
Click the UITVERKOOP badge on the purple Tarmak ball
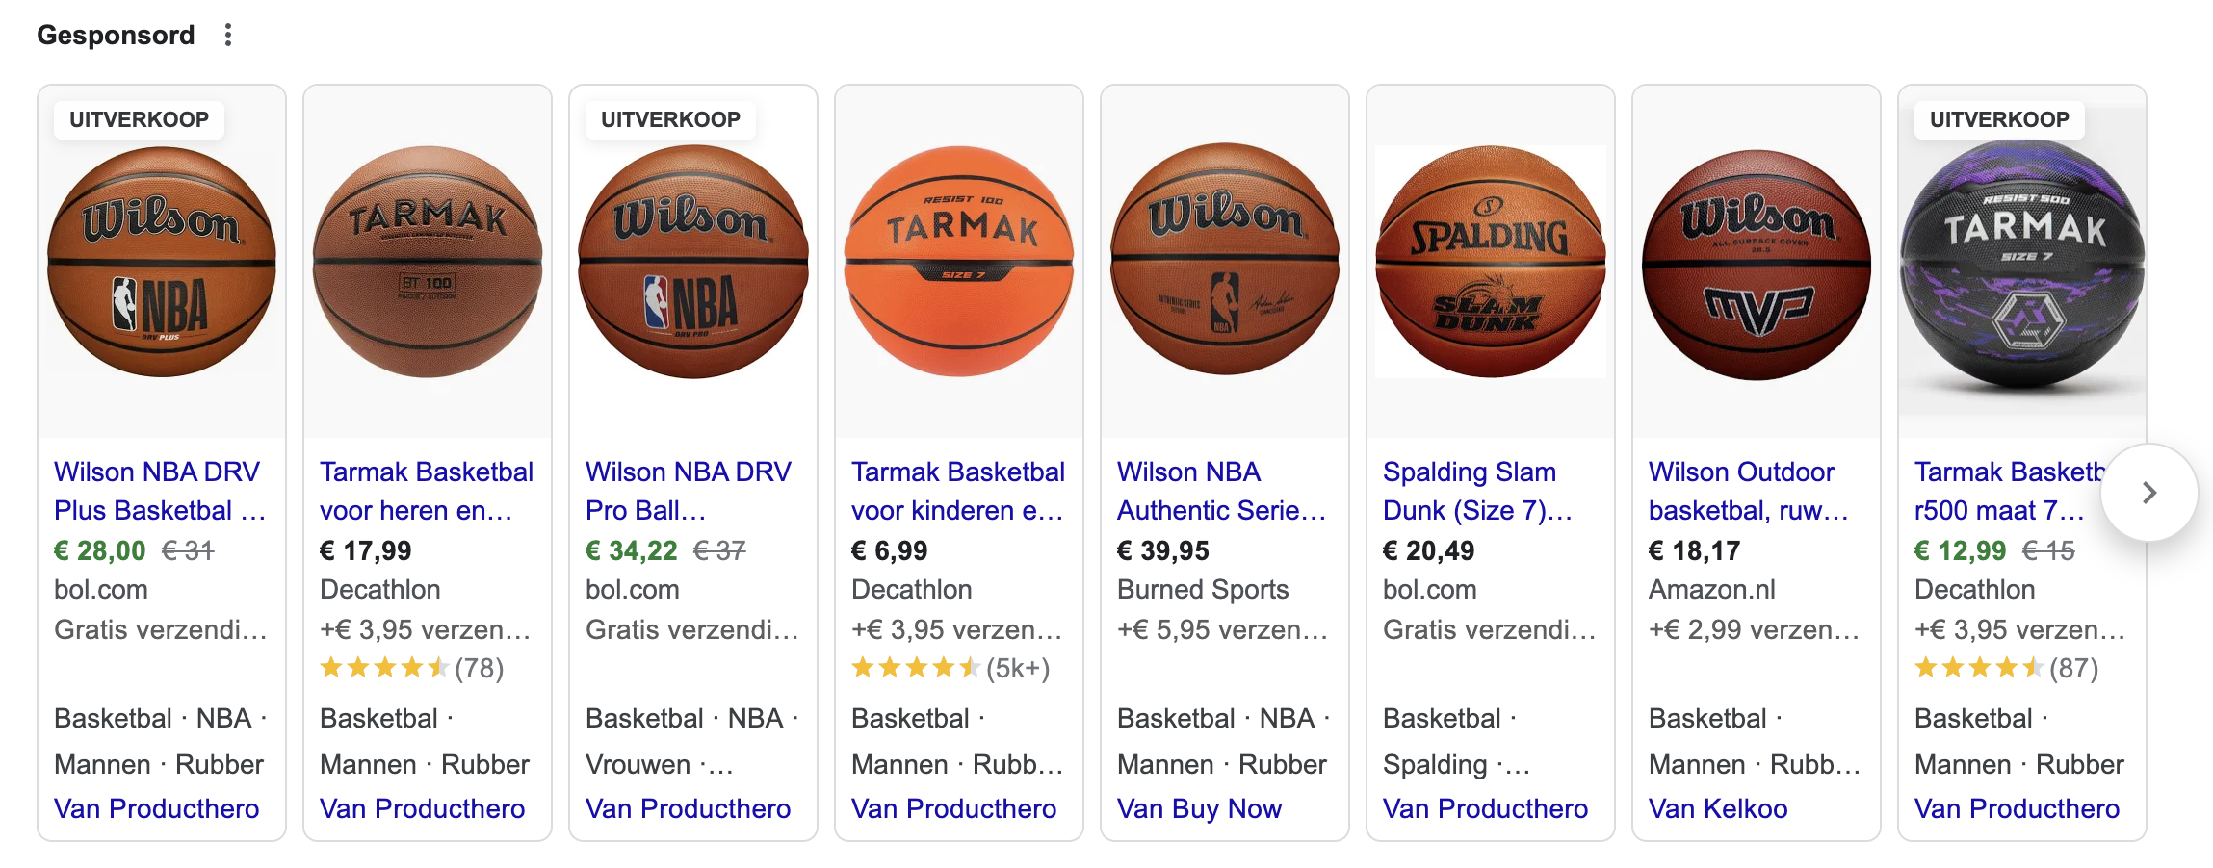[1999, 119]
